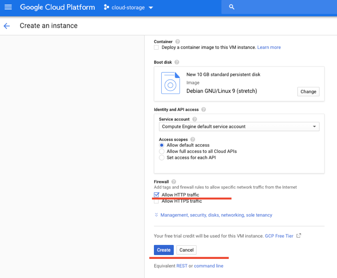This screenshot has width=337, height=278.
Task: Click the Boot disk help icon
Action: tap(177, 62)
